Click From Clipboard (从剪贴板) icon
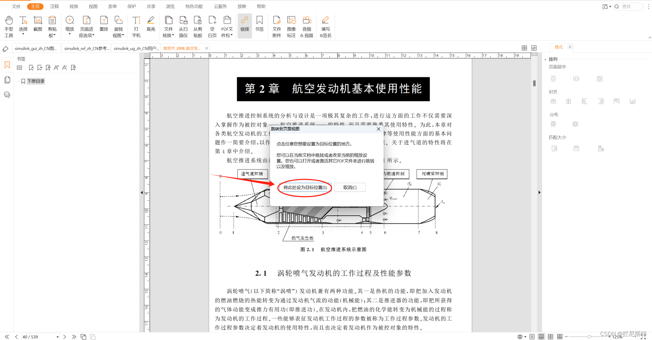 198,26
